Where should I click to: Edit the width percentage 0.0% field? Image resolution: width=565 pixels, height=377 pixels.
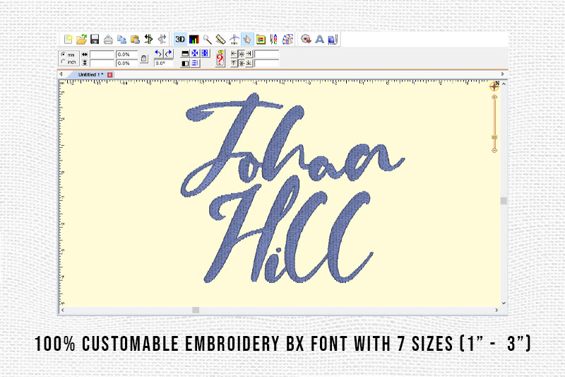point(127,54)
